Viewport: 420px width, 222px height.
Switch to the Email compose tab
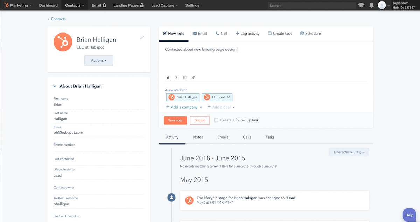tap(200, 34)
